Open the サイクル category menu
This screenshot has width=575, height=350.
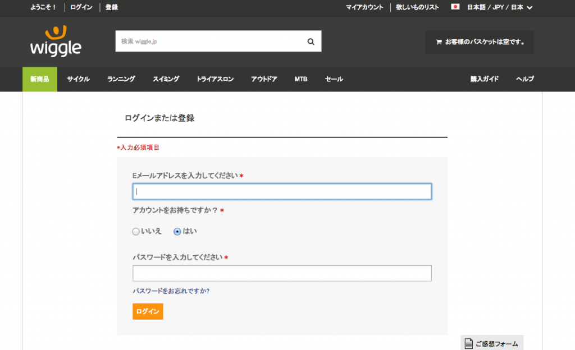78,79
